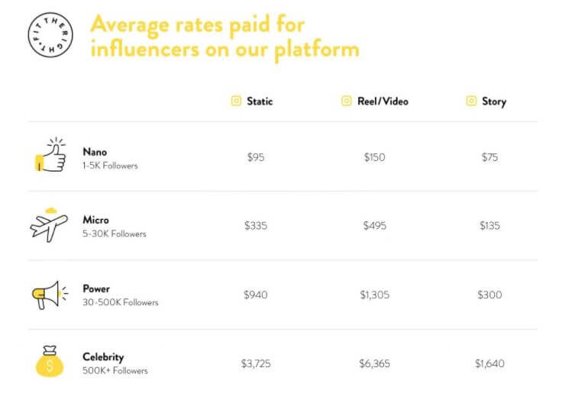Select the $95 Nano static rate
This screenshot has width=572, height=403.
(x=256, y=157)
